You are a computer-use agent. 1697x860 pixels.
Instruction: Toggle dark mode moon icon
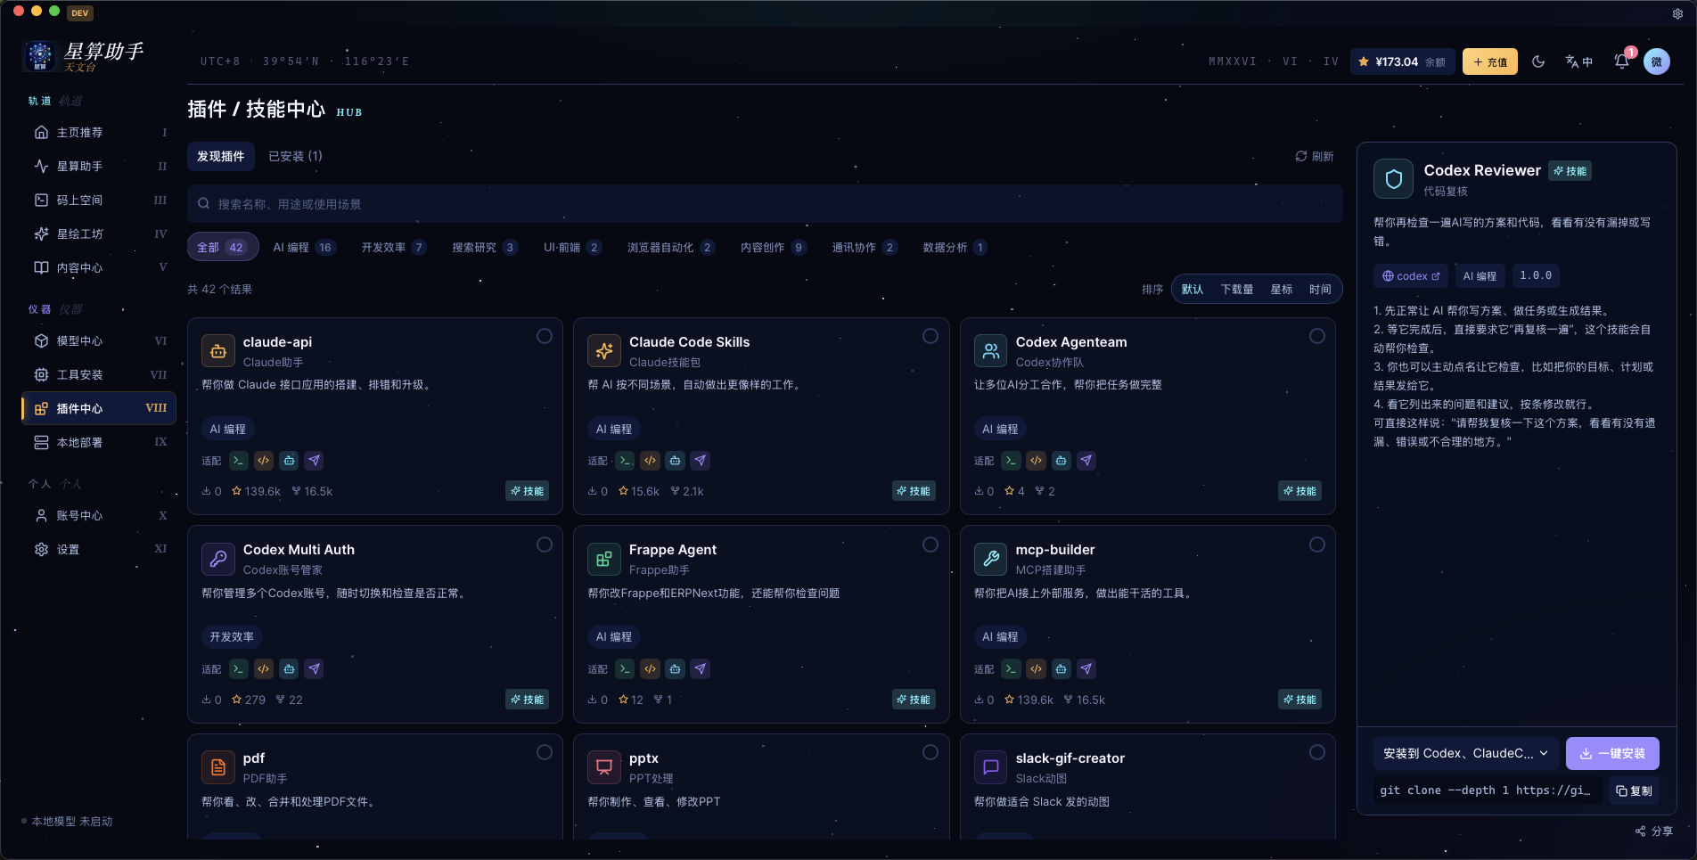pos(1538,61)
